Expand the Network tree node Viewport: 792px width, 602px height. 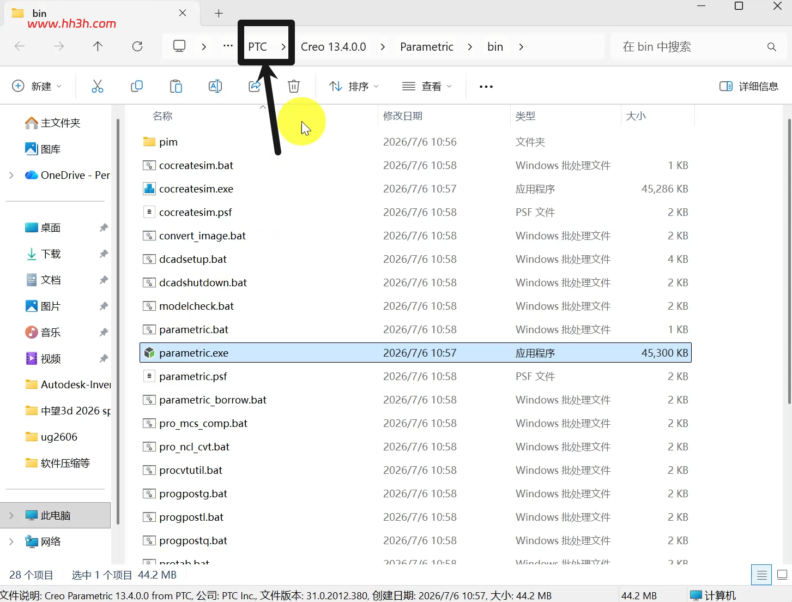coord(11,541)
